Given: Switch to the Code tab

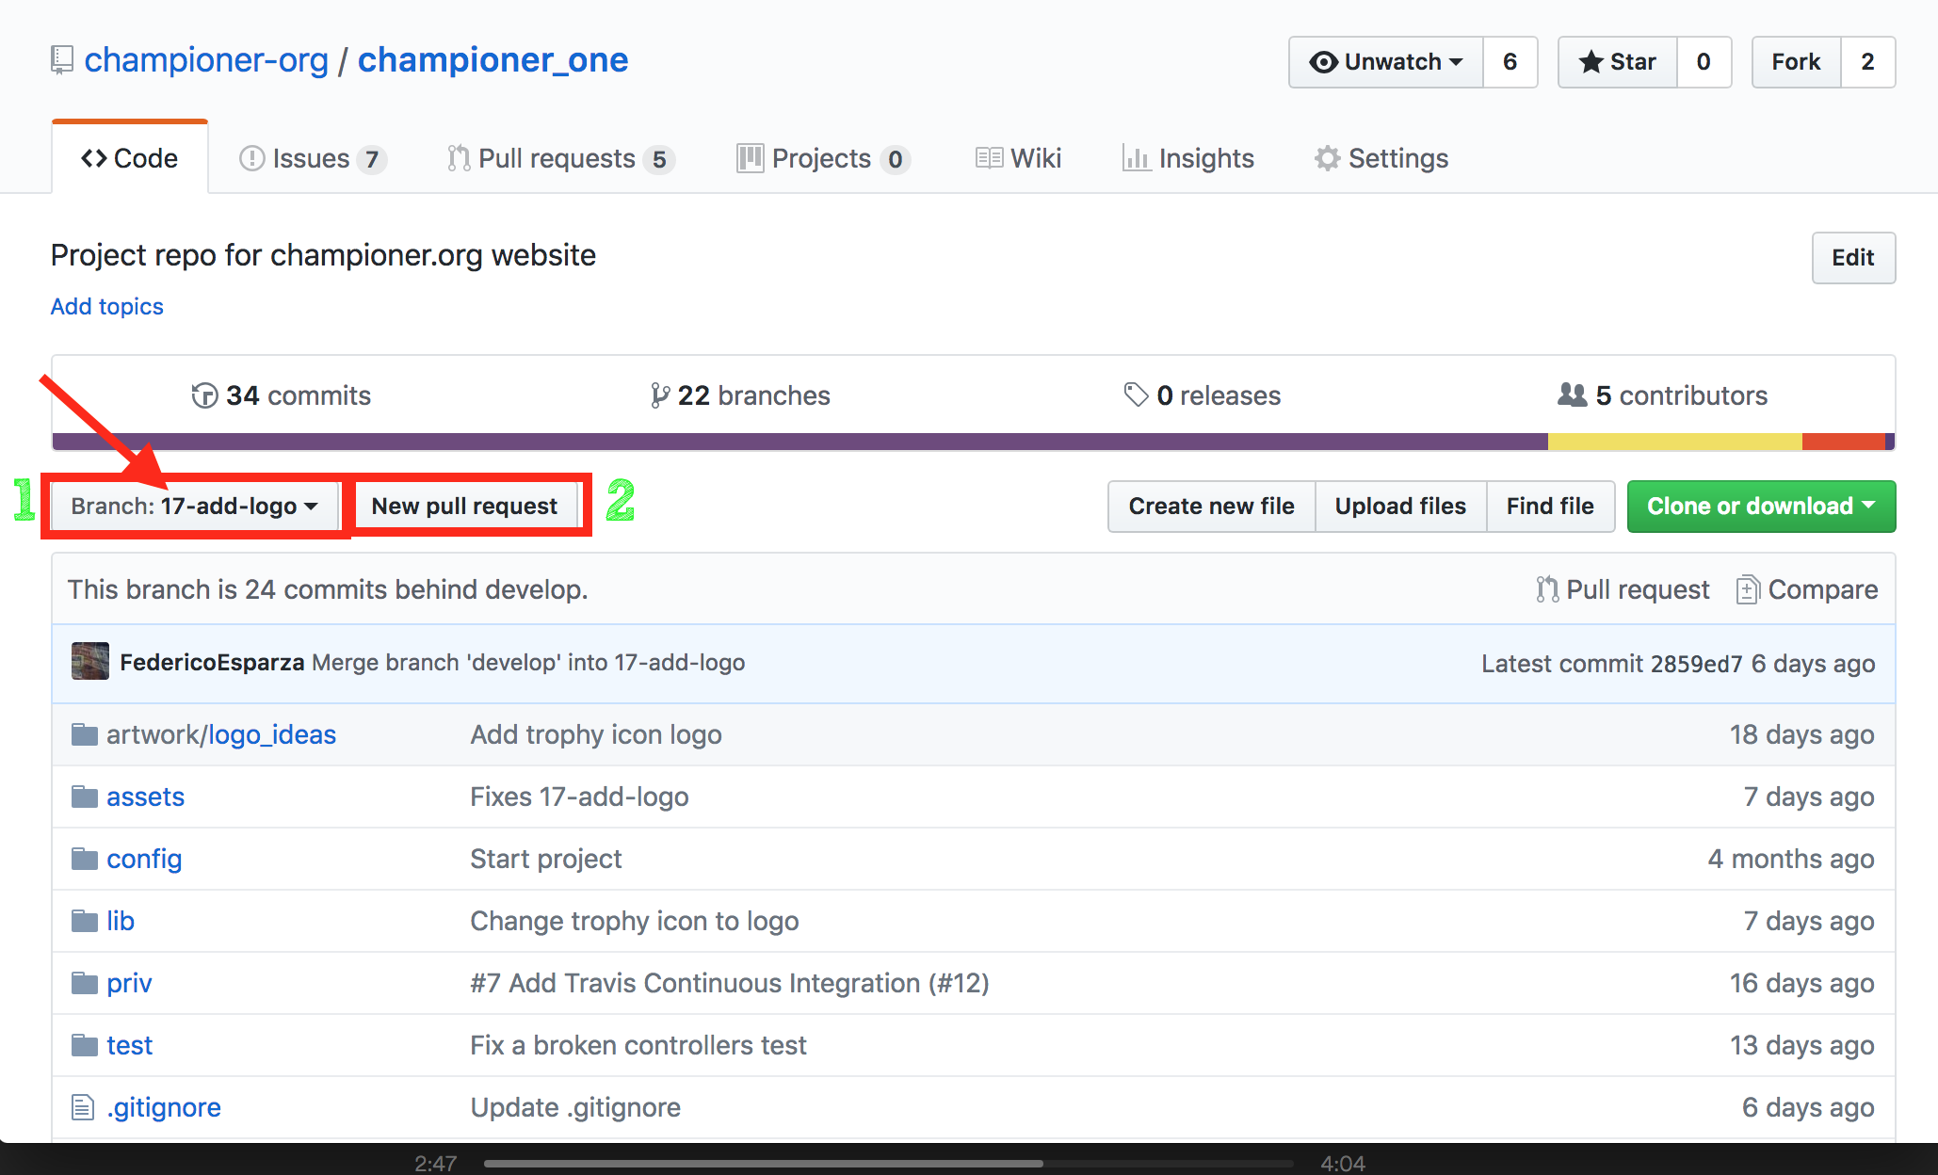Looking at the screenshot, I should 130,158.
